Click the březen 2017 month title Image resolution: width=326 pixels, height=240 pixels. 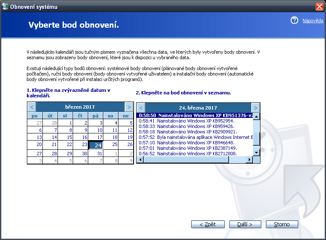pos(80,107)
